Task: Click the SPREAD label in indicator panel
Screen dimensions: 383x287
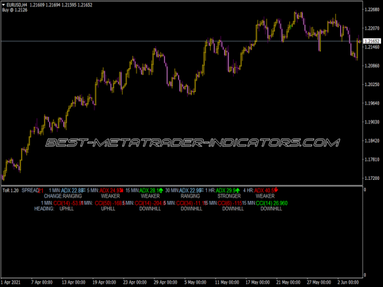Action: pos(30,190)
